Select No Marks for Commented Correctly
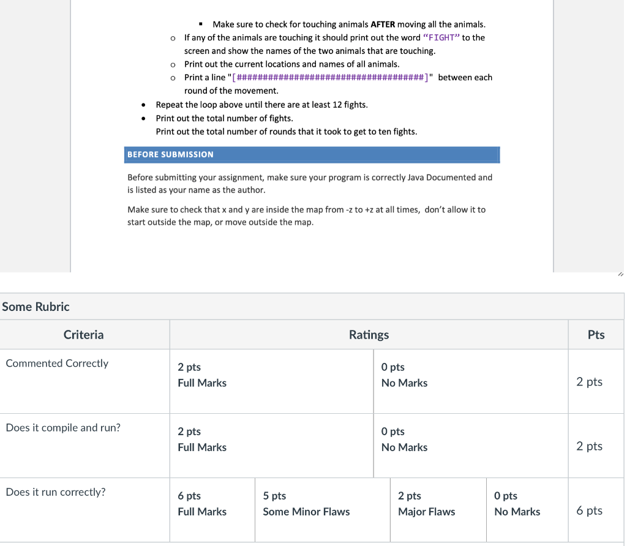Viewport: 627px width, 546px height. click(x=404, y=375)
